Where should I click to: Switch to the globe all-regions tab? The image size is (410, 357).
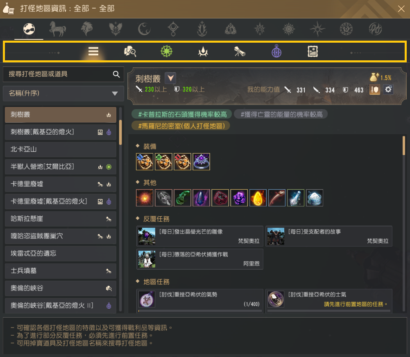pyautogui.click(x=29, y=29)
